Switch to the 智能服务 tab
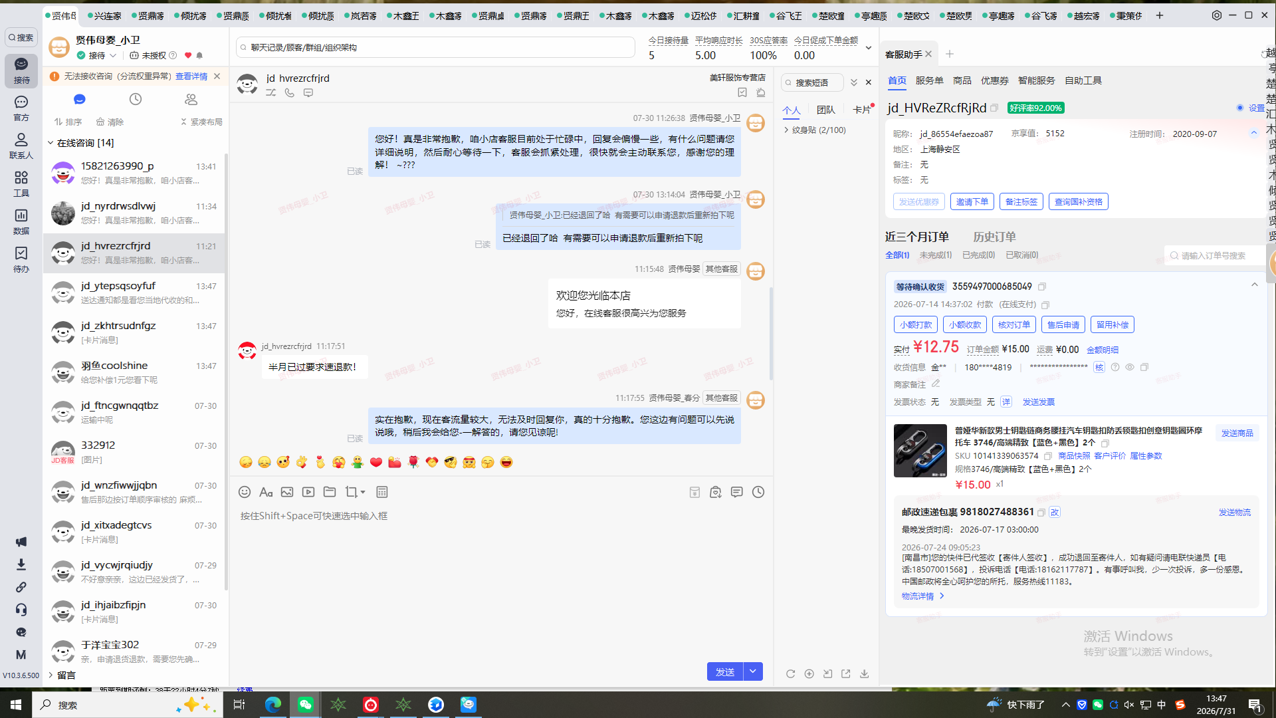 tap(1036, 80)
